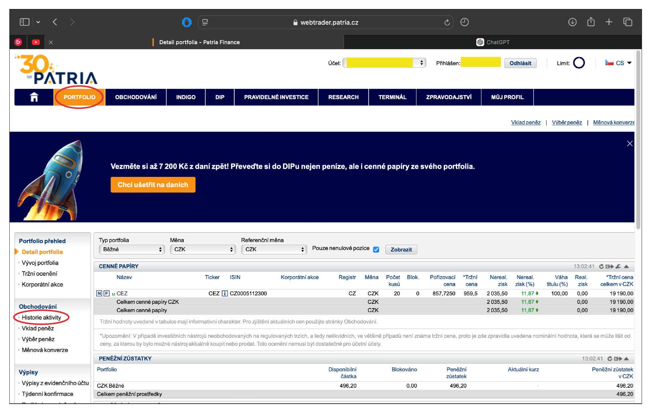Image resolution: width=651 pixels, height=413 pixels.
Task: Open the RESEARCH menu tab
Action: point(343,97)
